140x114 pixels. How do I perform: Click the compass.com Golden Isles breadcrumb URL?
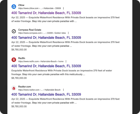click(x=42, y=33)
